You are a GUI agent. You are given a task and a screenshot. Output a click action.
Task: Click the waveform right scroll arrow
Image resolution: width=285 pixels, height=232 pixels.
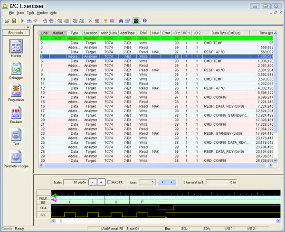coord(278,221)
